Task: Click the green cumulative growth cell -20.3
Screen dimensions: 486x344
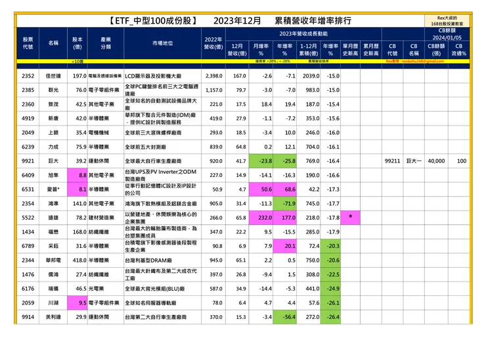Action: 330,246
